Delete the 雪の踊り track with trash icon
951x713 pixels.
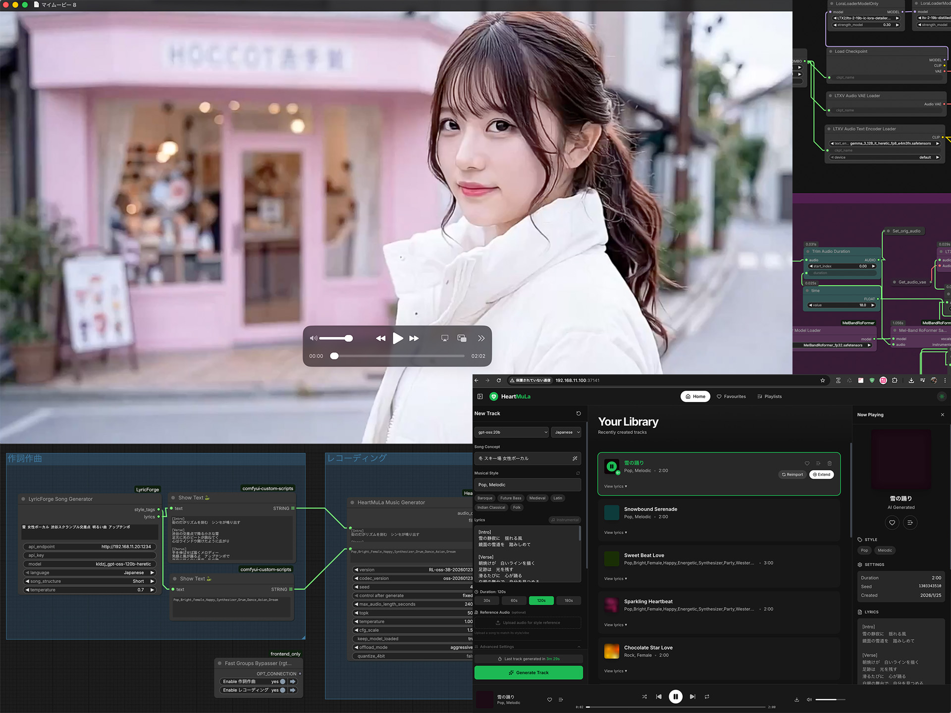point(830,463)
